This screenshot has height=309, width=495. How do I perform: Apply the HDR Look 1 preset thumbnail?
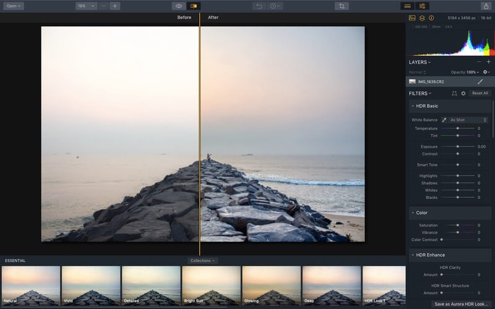click(x=384, y=286)
